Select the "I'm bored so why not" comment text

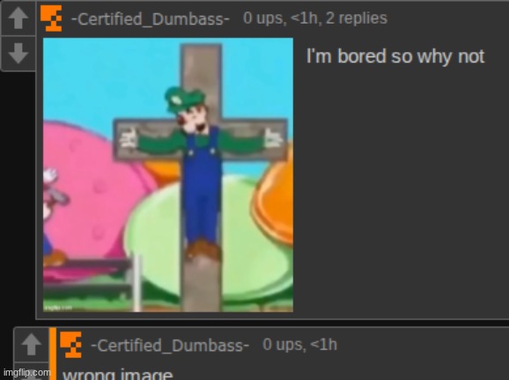(395, 57)
